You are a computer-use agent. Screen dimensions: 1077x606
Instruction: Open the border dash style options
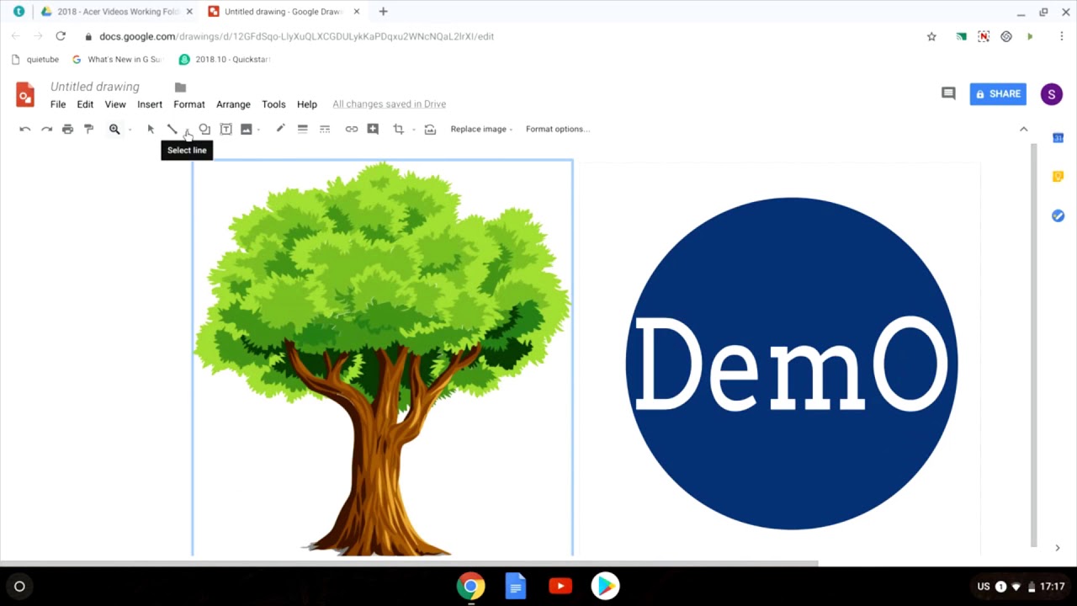(x=325, y=129)
